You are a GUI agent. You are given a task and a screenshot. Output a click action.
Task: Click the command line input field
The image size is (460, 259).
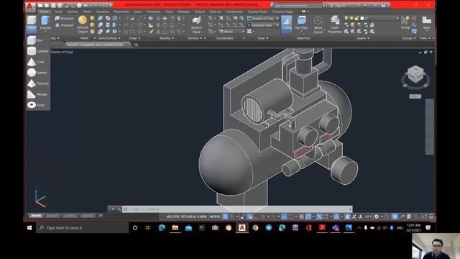tap(237, 209)
